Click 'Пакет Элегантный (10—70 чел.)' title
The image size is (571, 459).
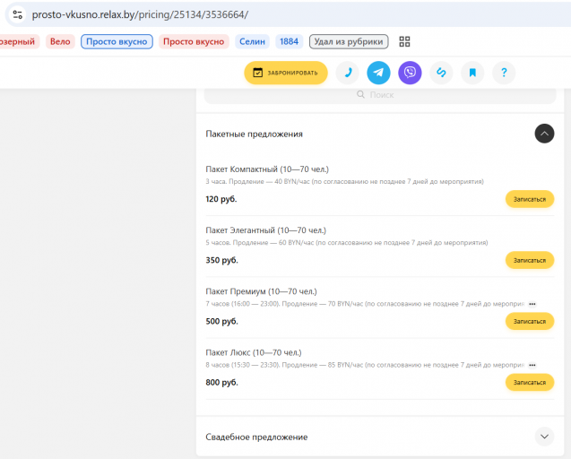click(x=266, y=230)
